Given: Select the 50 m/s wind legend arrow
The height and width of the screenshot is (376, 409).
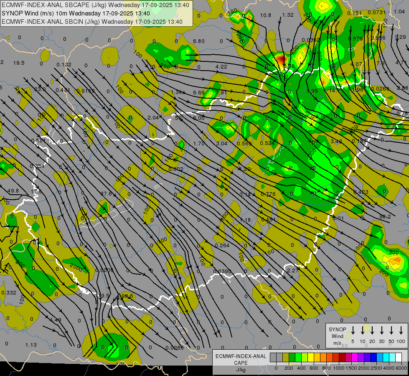Looking at the screenshot, I should (x=391, y=330).
